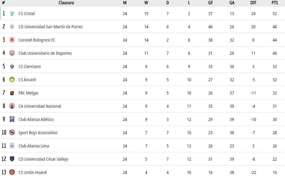The width and height of the screenshot is (285, 176).
Task: Select the Clausura table header
Action: [x=66, y=3]
